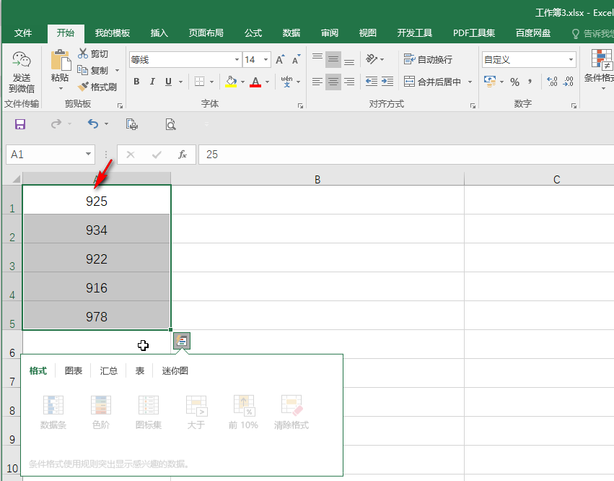
Task: Toggle middle vertical alignment
Action: 333,59
